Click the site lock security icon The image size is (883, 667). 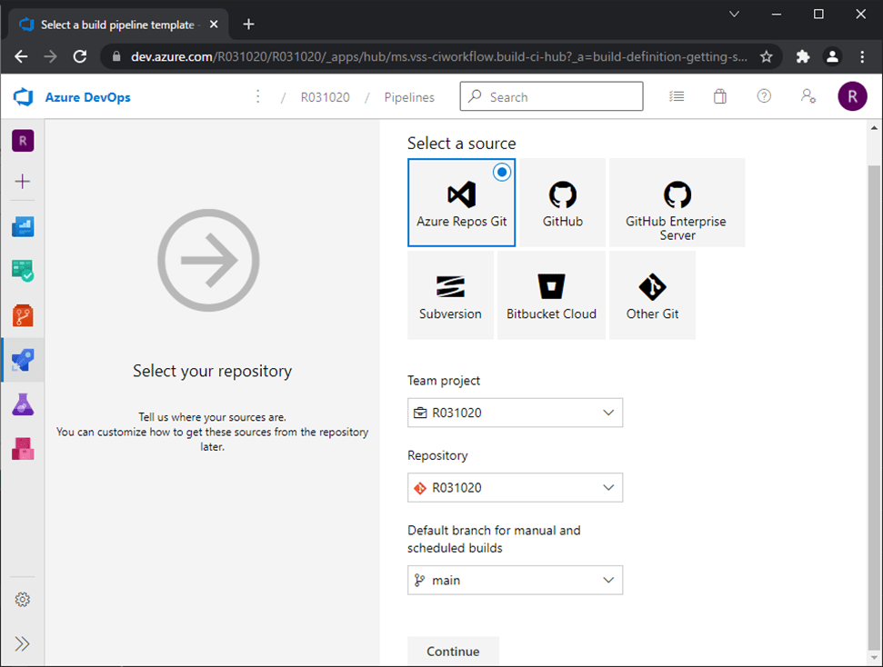[116, 56]
